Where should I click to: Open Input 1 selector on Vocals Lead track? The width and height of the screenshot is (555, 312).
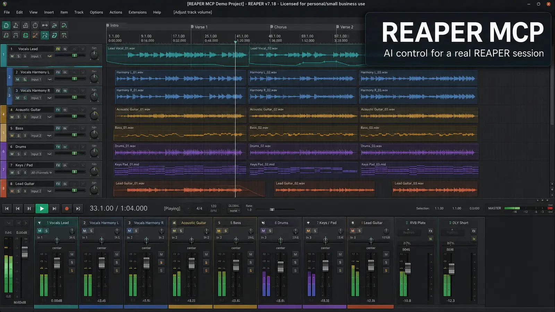pos(36,56)
